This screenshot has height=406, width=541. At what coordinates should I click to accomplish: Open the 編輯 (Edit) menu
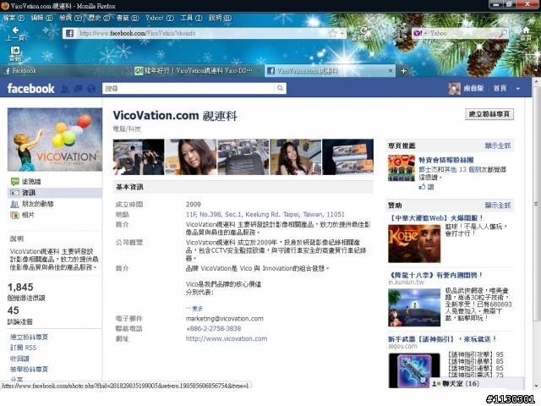[41, 18]
